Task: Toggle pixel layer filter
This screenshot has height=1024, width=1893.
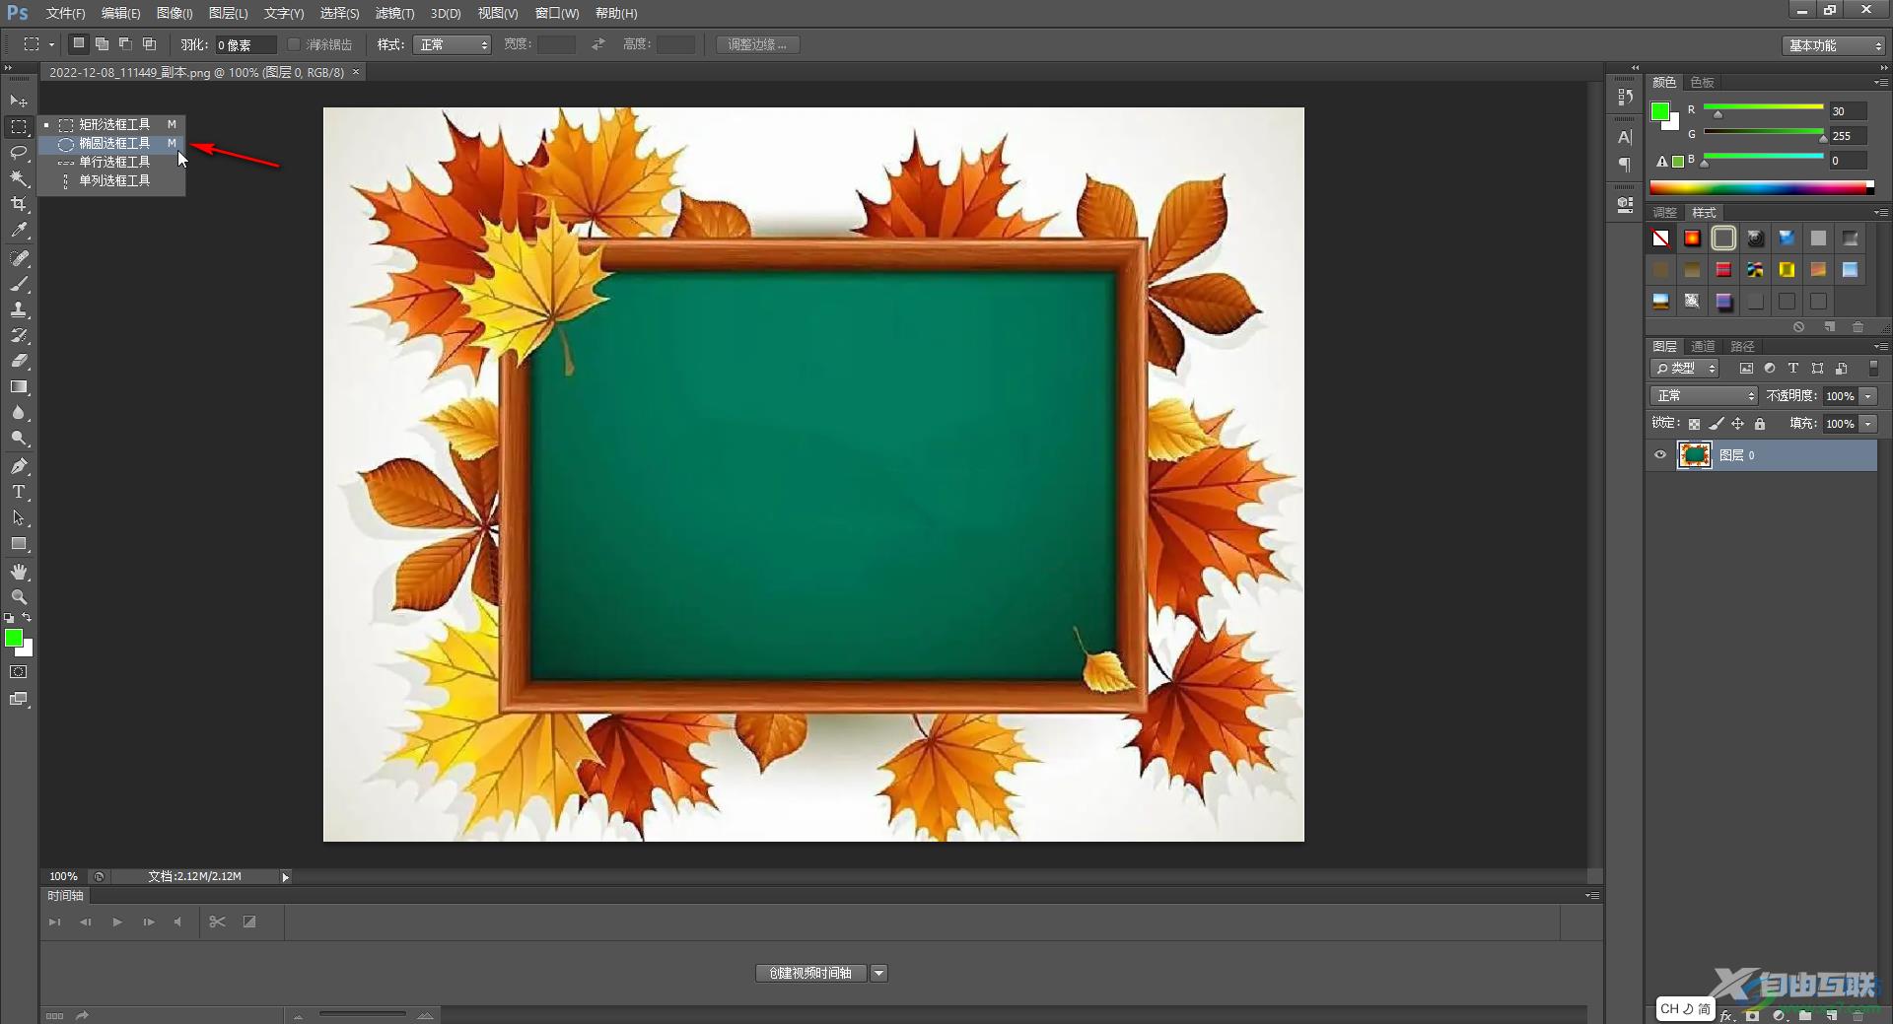Action: click(x=1746, y=369)
